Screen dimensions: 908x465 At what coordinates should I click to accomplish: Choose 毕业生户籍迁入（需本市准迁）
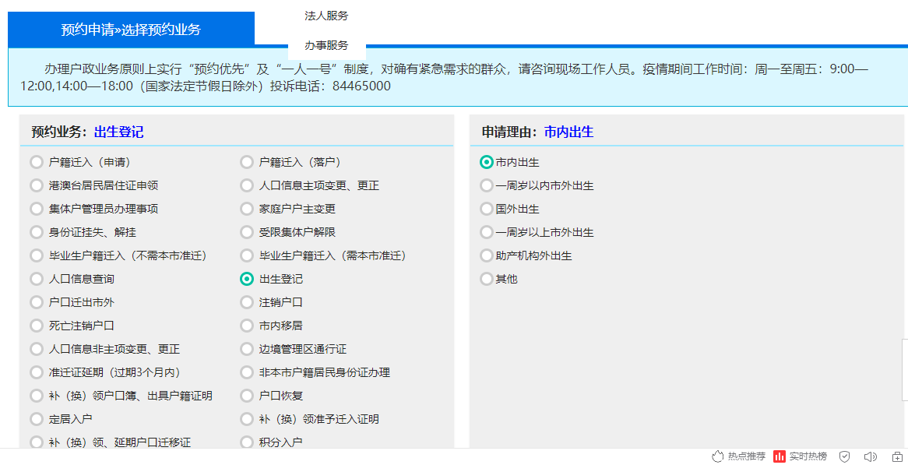(247, 255)
